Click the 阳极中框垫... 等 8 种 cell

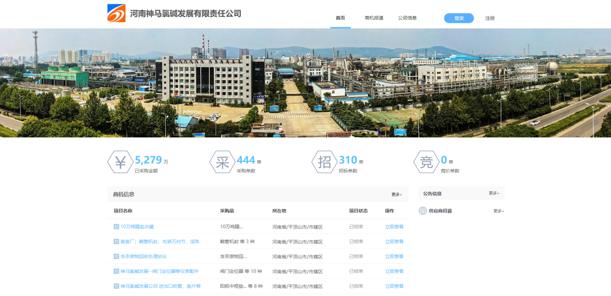241,286
